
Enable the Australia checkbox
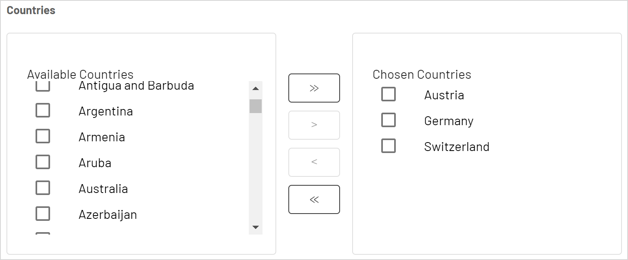click(43, 188)
